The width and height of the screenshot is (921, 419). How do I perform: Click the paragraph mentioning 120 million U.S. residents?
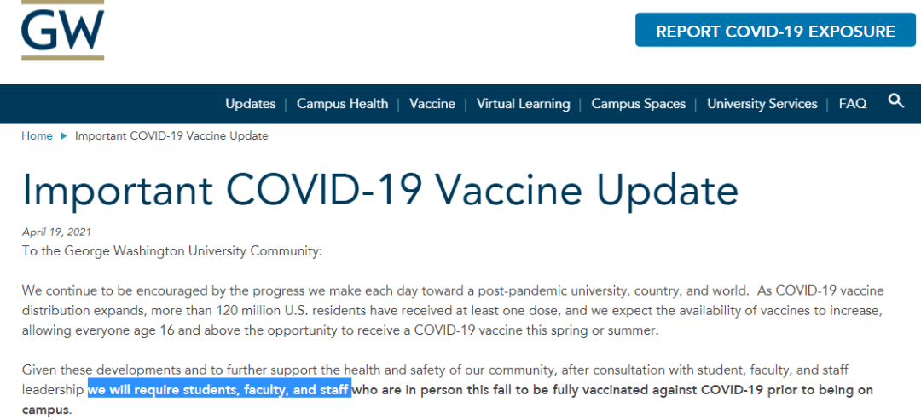pos(453,311)
